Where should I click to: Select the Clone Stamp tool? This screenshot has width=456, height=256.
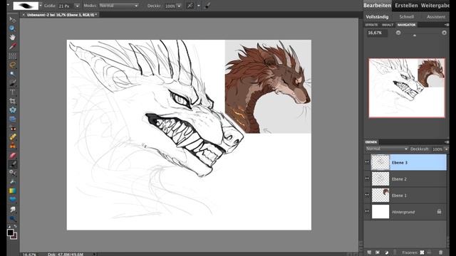(x=12, y=146)
